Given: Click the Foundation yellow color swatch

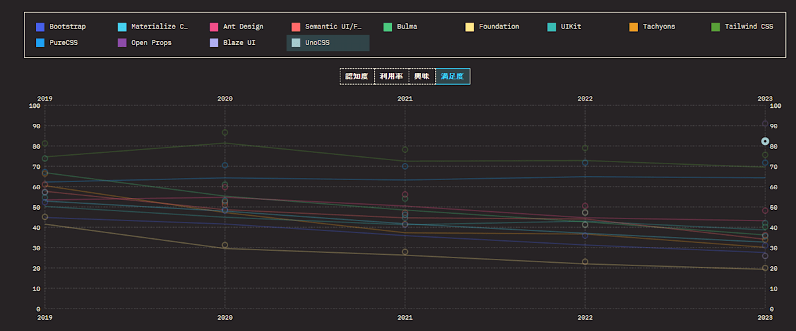Looking at the screenshot, I should point(470,27).
